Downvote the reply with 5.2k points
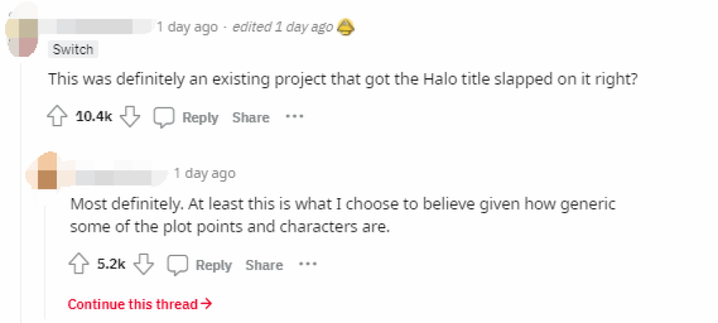Screen dimensions: 718x323 (144, 265)
